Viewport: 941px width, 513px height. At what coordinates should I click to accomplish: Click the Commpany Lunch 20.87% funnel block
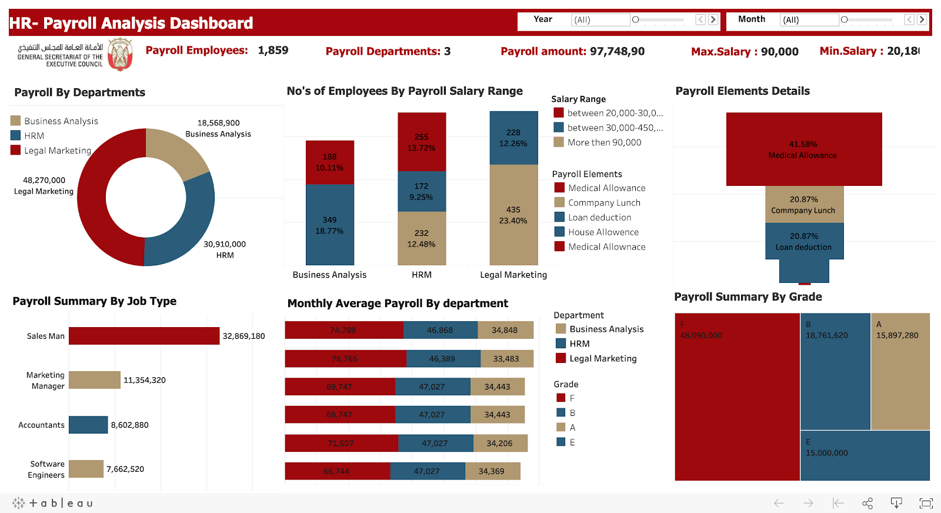tap(805, 205)
